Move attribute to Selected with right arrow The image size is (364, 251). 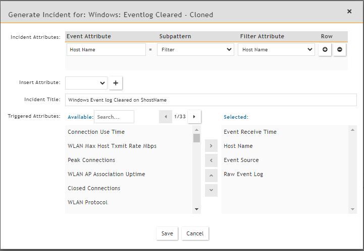tap(211, 146)
